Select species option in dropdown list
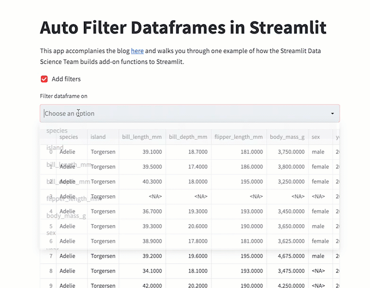 pos(57,131)
